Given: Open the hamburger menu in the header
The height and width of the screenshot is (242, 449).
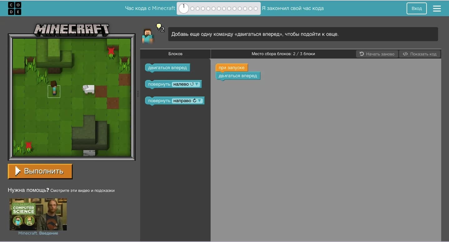Looking at the screenshot, I should pos(437,8).
